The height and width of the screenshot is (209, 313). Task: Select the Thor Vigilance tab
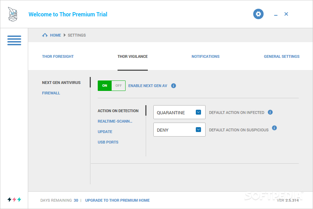133,56
